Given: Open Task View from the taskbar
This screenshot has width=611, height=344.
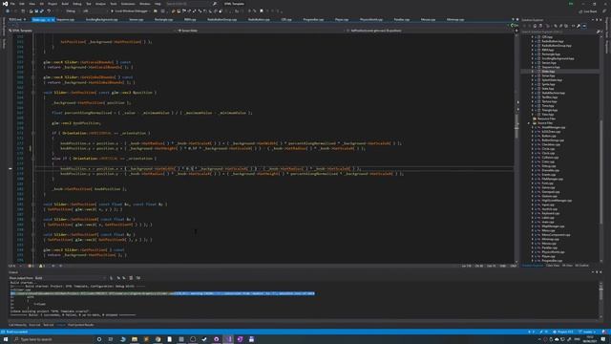Looking at the screenshot, I should click(111, 339).
